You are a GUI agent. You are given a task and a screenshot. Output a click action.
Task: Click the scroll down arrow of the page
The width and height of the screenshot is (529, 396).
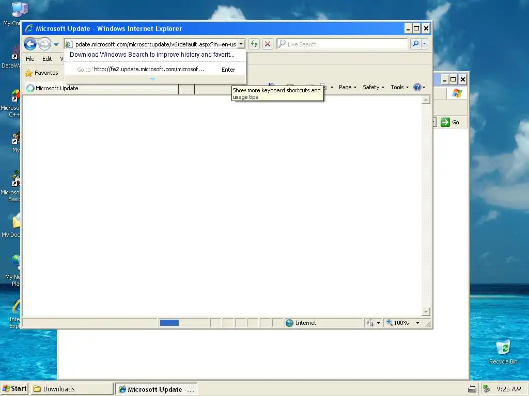pos(426,312)
